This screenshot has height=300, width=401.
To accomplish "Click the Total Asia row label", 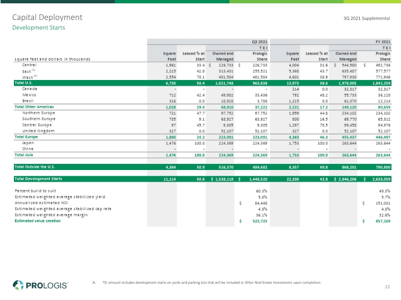I will pos(24,155).
